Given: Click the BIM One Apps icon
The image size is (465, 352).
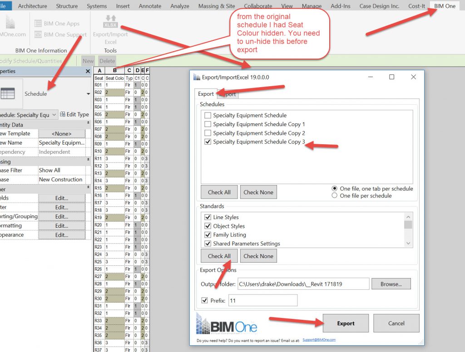Looking at the screenshot, I should 38,24.
